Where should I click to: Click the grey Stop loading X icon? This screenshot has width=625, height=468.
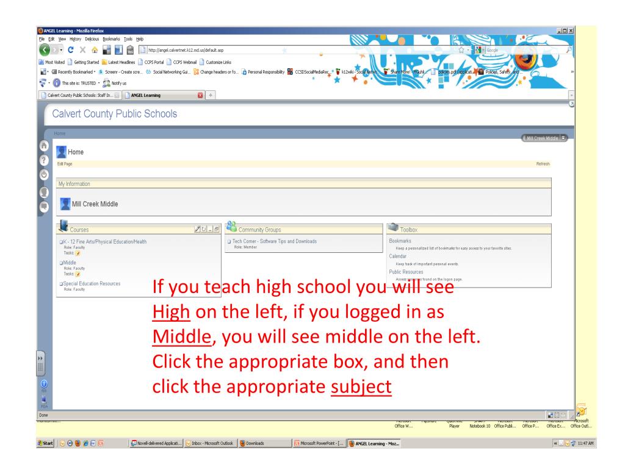(82, 50)
